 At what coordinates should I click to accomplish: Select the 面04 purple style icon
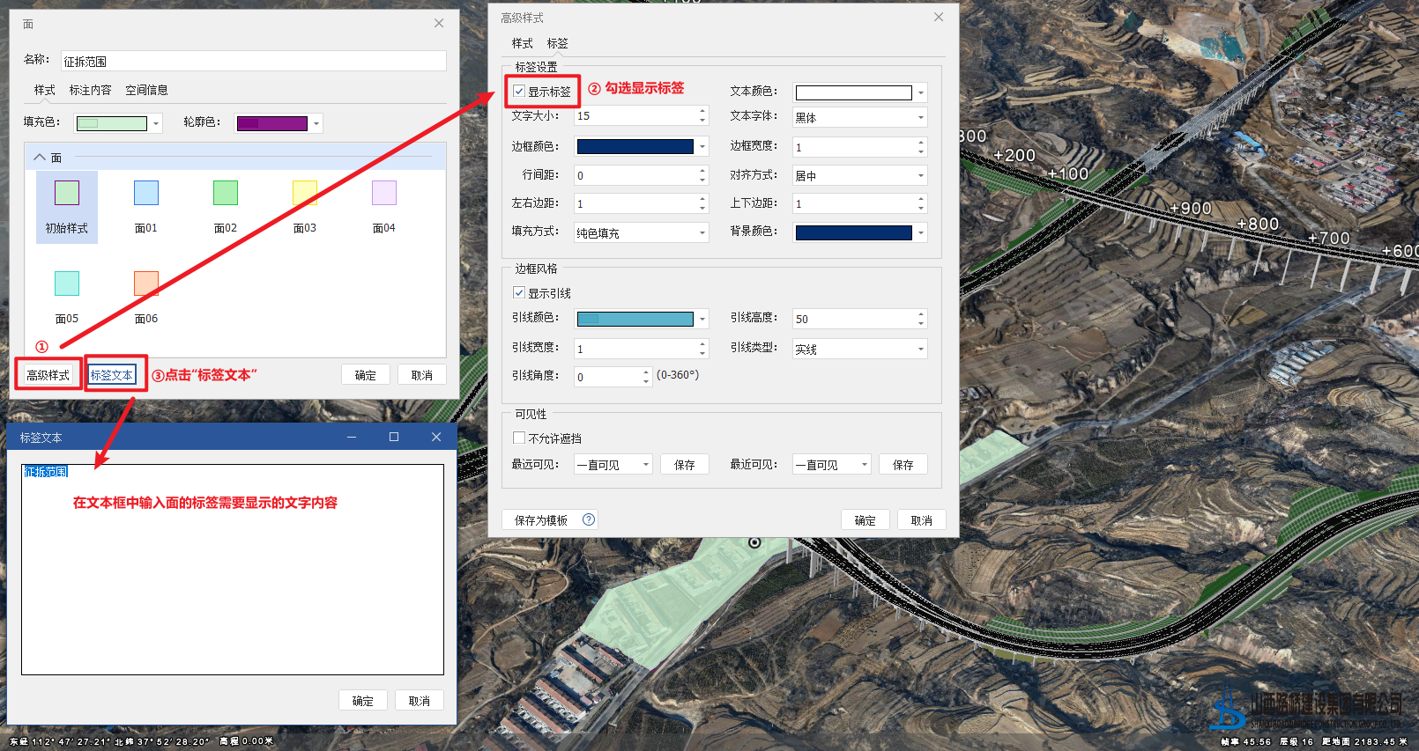click(384, 193)
